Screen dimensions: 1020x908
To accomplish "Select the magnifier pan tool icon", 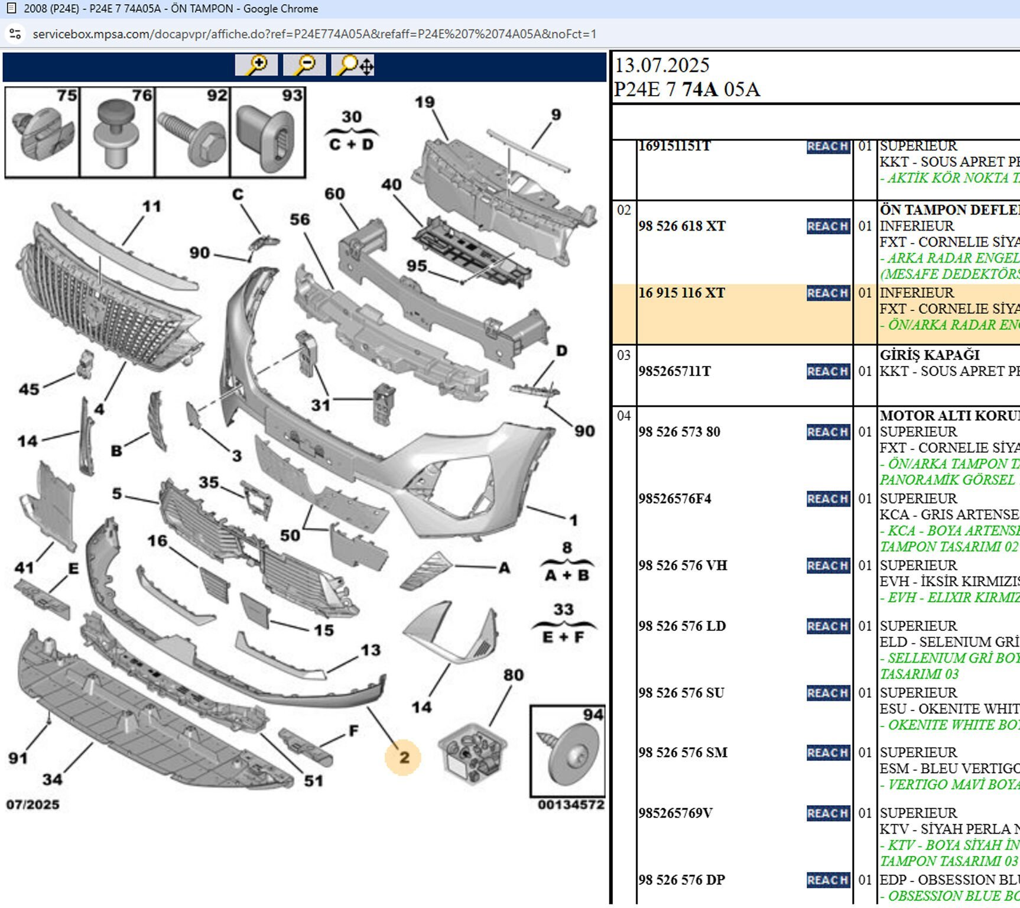I will 353,65.
